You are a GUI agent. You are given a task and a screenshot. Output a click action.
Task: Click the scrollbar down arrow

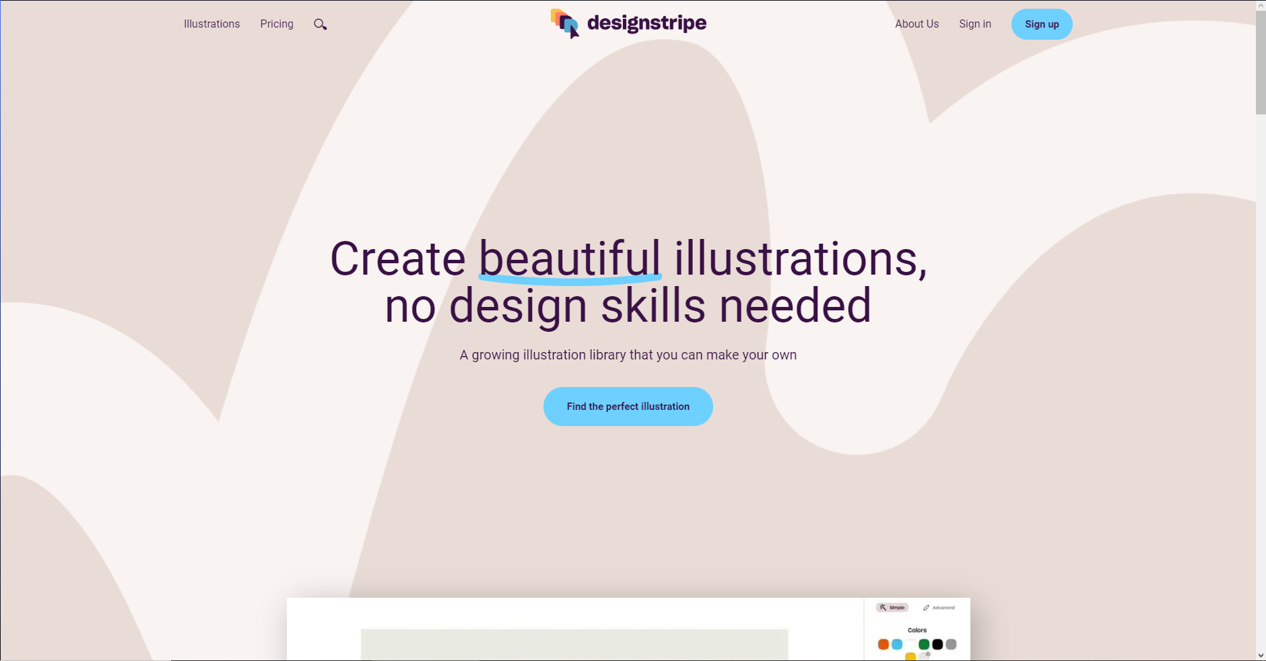tap(1261, 655)
